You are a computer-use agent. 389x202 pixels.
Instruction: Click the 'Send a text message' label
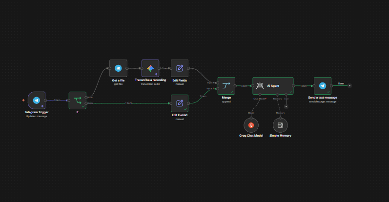pyautogui.click(x=323, y=98)
